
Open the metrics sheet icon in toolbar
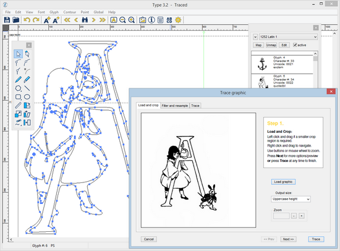(x=160, y=20)
